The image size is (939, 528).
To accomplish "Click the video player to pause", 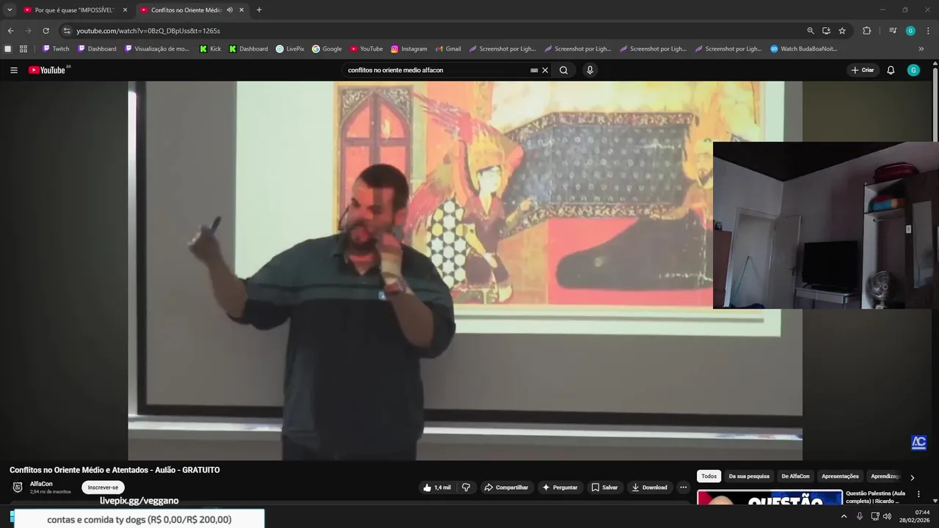I will [465, 271].
